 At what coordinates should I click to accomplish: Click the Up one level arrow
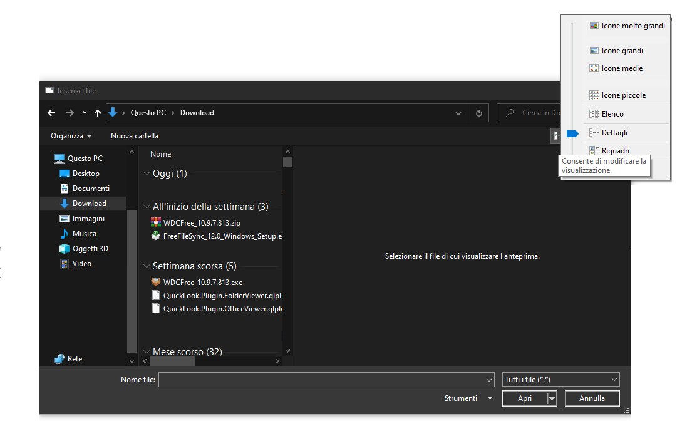click(x=98, y=113)
